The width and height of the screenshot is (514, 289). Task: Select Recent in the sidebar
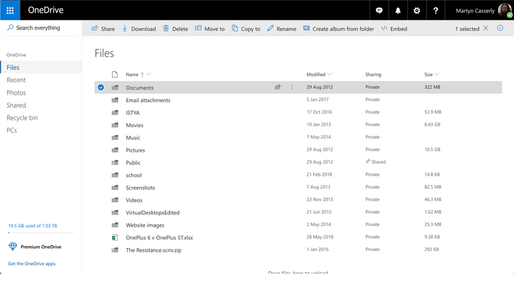[x=15, y=80]
